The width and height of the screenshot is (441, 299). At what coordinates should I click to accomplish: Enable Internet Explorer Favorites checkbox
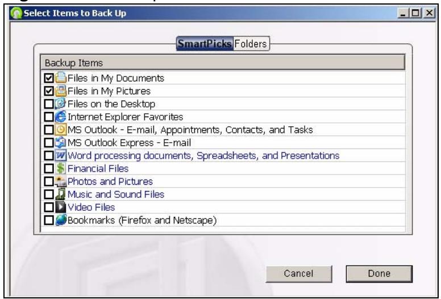[x=49, y=117]
